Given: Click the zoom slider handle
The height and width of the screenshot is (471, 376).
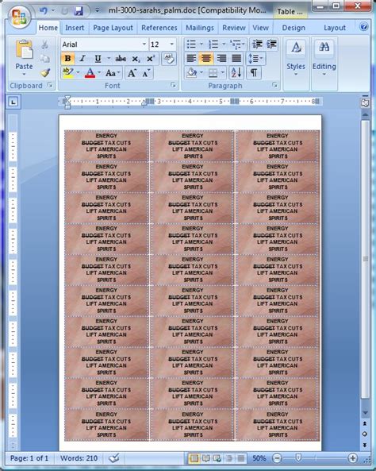Looking at the screenshot, I should click(298, 457).
